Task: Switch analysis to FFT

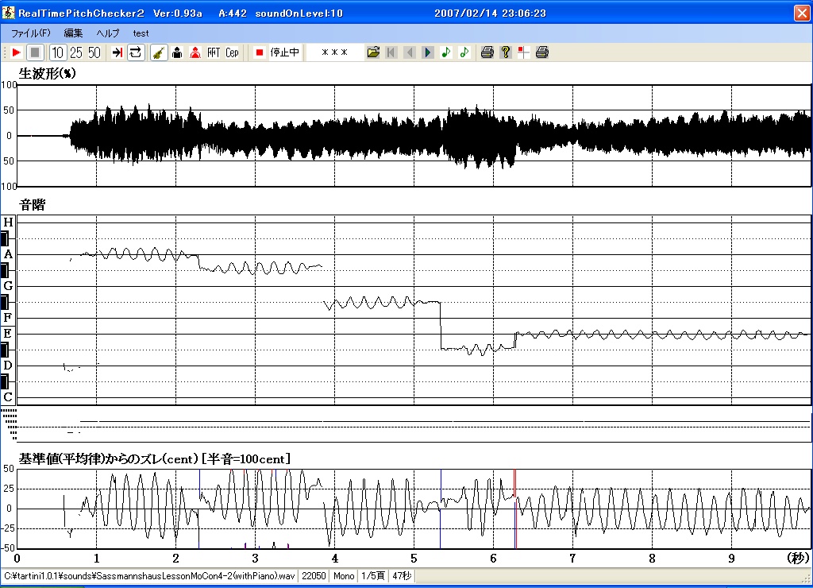Action: (x=214, y=52)
